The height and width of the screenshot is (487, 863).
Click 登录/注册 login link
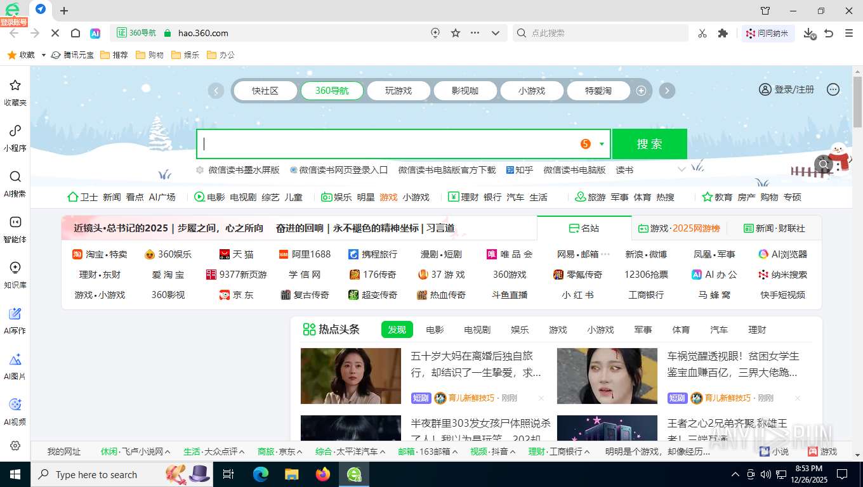pos(787,89)
